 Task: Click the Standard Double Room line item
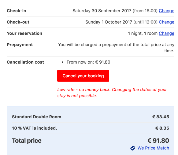pos(37,117)
